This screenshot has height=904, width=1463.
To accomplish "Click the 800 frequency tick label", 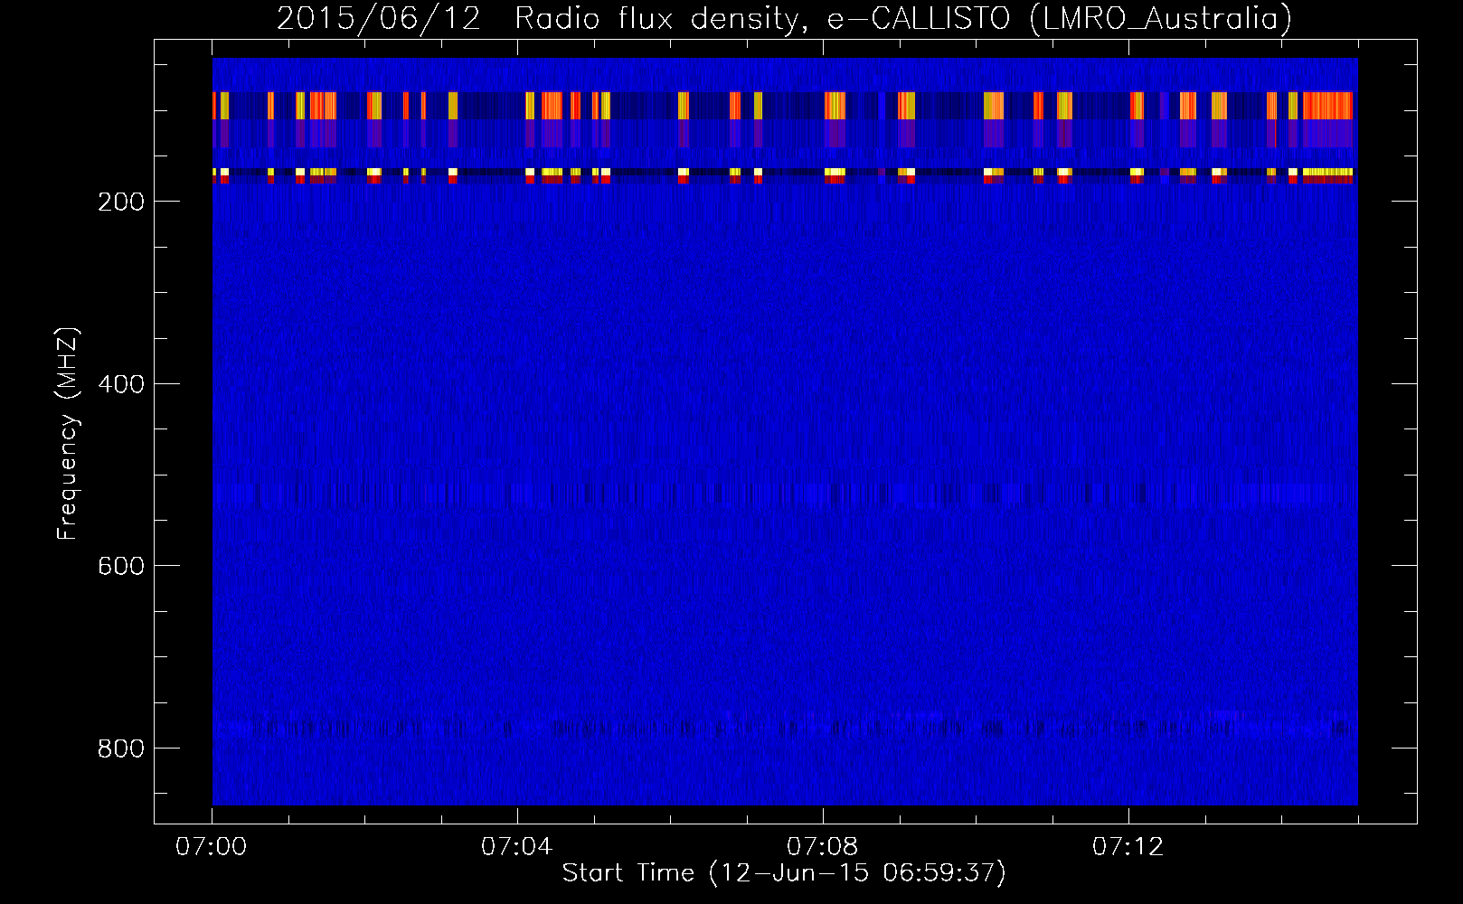I will [x=120, y=749].
